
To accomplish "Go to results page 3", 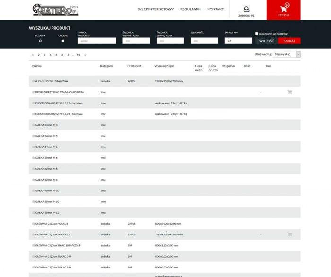I will pos(44,55).
